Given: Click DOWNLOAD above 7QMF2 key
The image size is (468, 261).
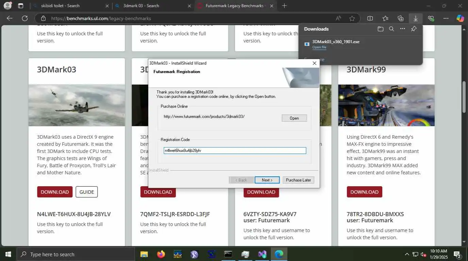Looking at the screenshot, I should coord(158,192).
